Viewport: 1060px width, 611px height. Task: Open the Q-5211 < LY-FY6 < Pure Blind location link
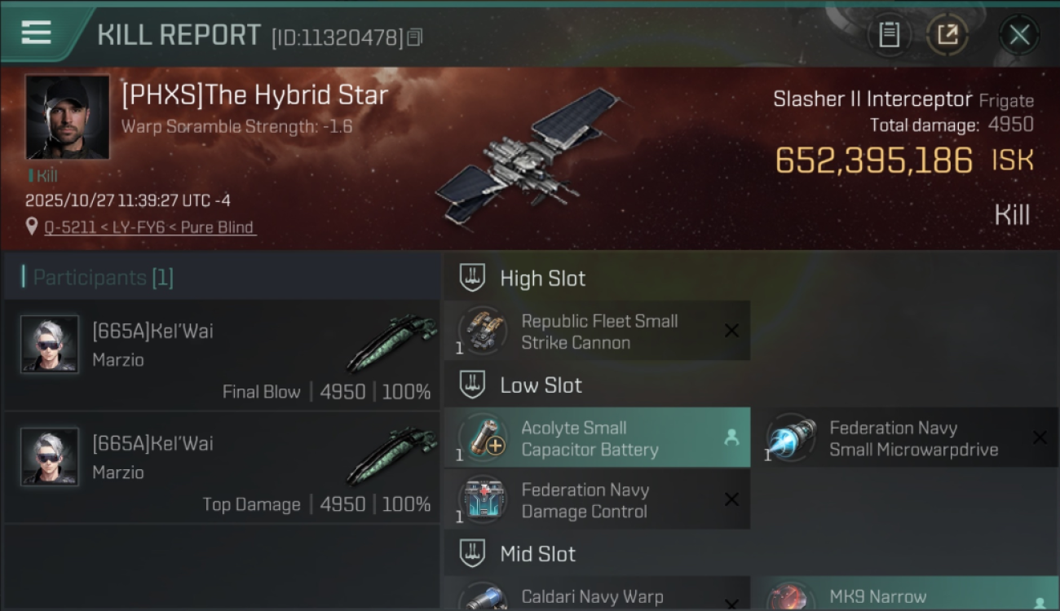coord(150,227)
